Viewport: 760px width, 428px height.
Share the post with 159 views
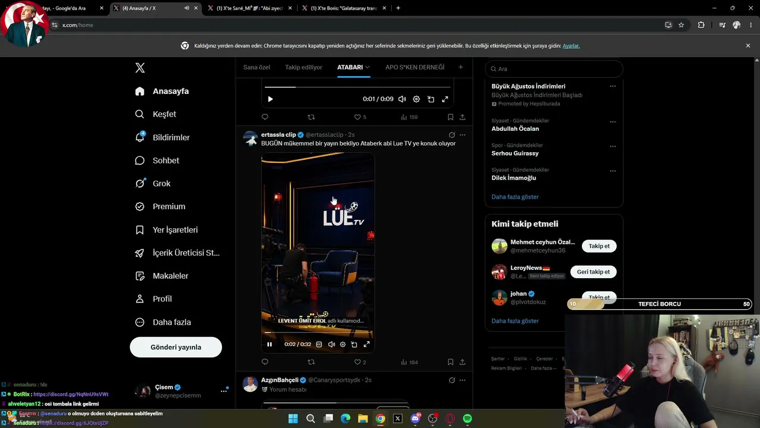[x=463, y=117]
